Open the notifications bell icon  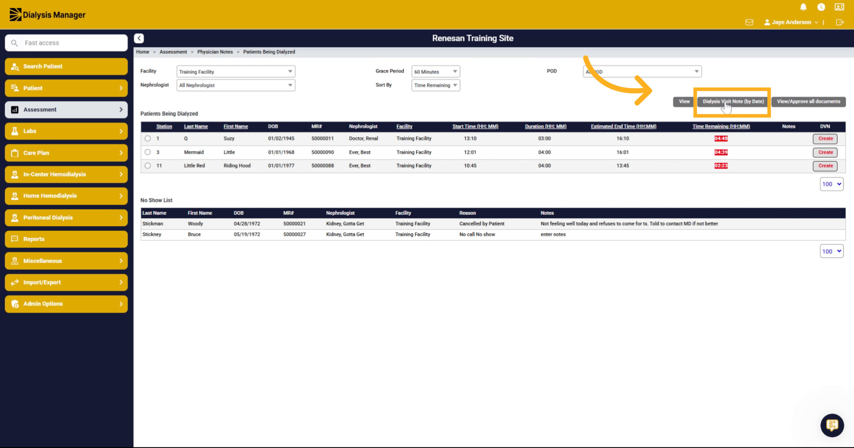coord(803,7)
